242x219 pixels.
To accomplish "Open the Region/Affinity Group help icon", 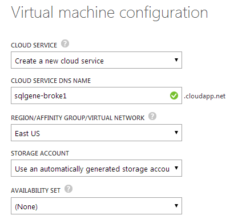I will coord(152,116).
